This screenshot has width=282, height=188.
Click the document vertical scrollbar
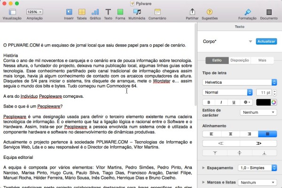[x=196, y=65]
